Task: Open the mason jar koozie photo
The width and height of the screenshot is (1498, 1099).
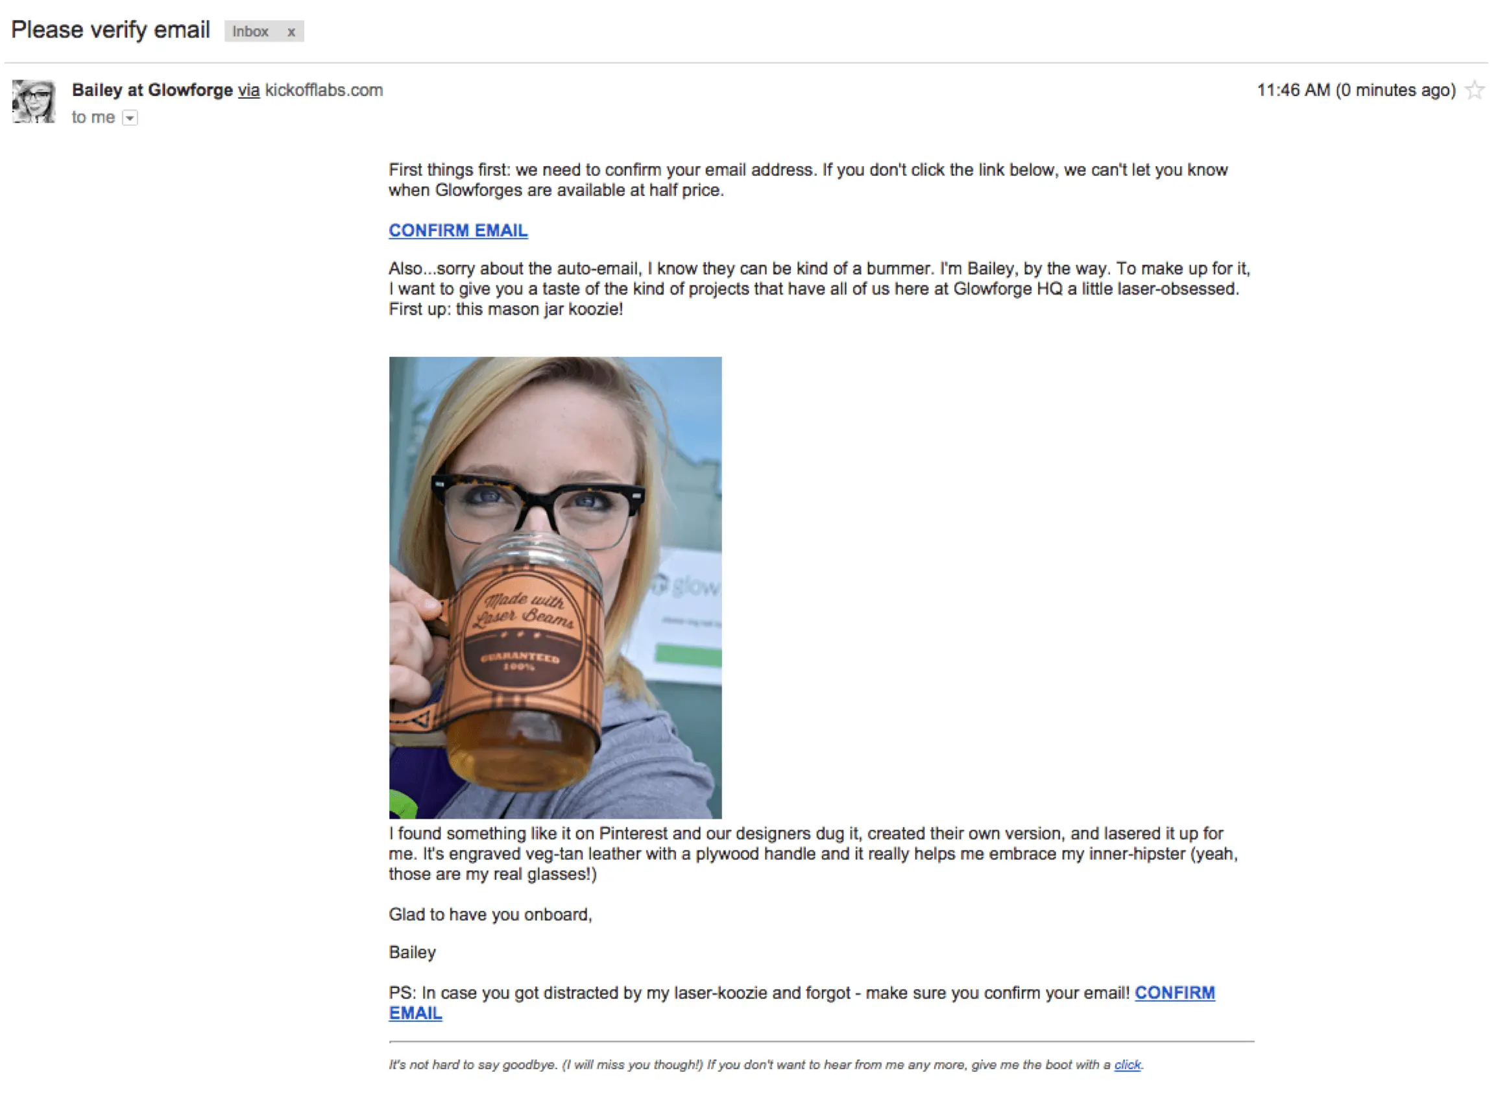Action: tap(555, 587)
